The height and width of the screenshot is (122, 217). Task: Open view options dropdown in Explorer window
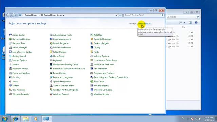click(184, 23)
